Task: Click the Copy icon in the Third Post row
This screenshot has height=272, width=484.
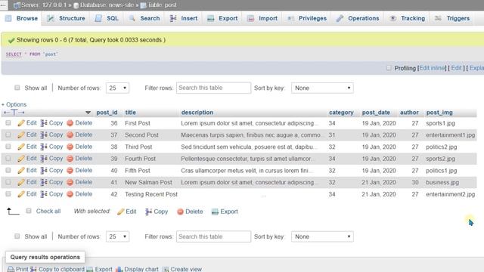Action: tap(44, 147)
